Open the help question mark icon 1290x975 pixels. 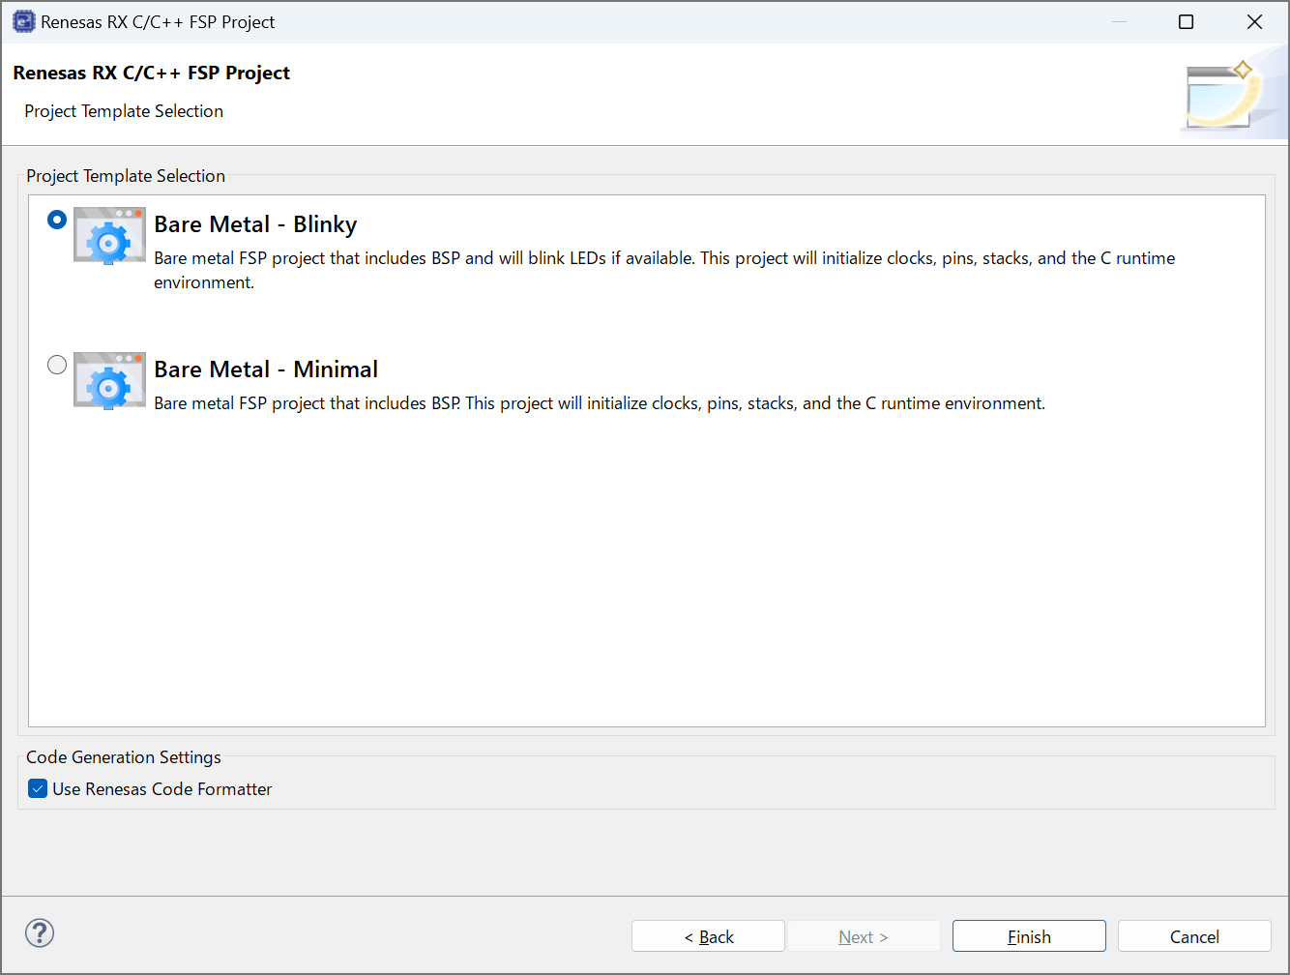click(x=40, y=933)
